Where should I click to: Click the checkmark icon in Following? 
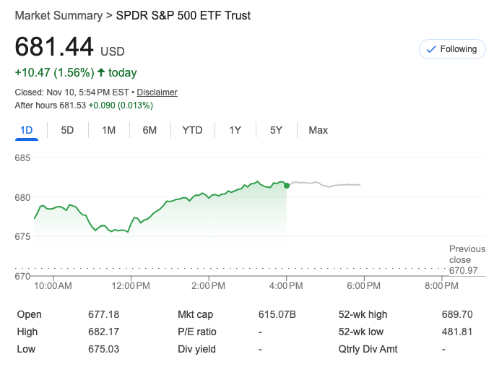431,49
